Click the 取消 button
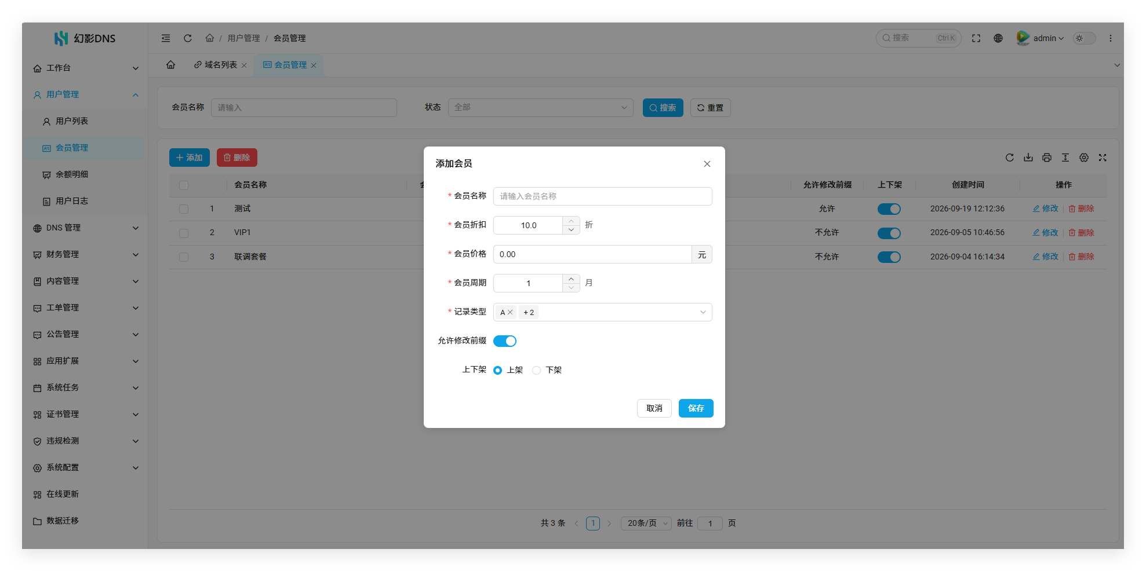 [x=654, y=408]
